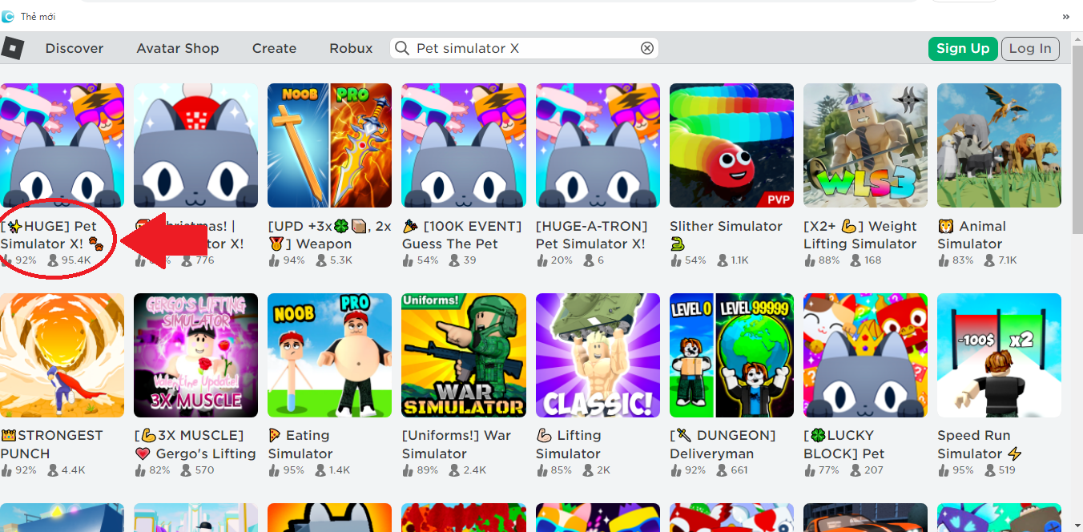Open Speed Run Simulator thumbnail
Viewport: 1083px width, 532px height.
(999, 355)
